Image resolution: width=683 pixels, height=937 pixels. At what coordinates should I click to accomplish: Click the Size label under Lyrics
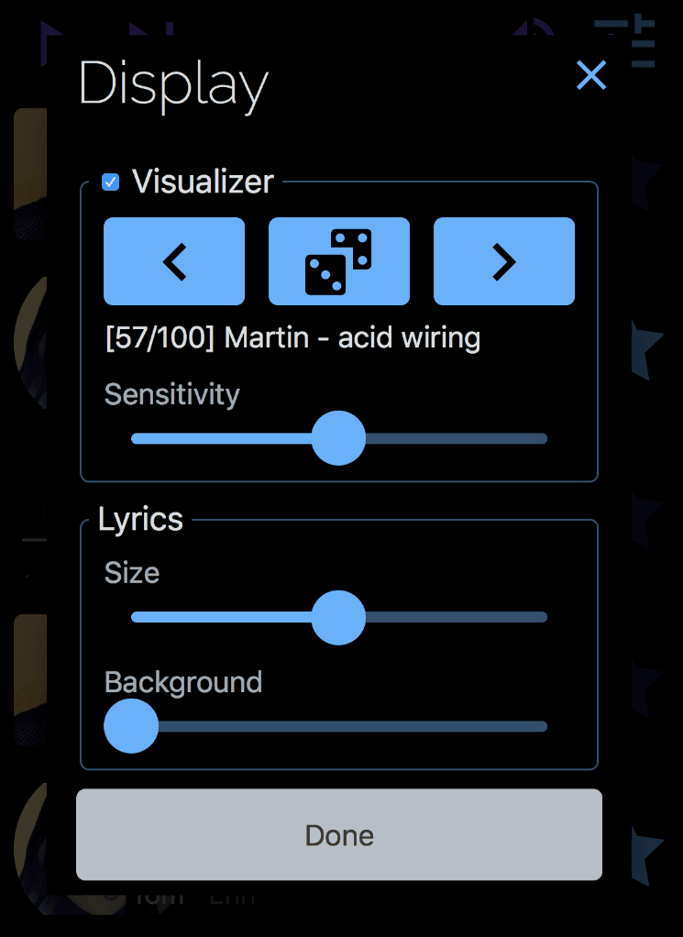[132, 573]
